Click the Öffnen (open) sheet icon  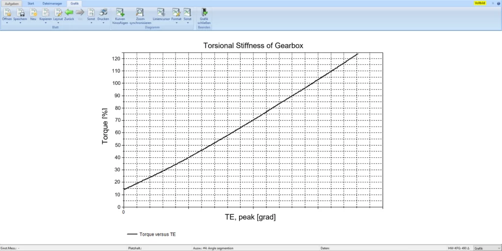[7, 12]
